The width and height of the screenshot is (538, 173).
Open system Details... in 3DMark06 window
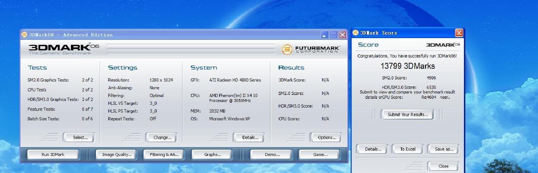point(249,138)
